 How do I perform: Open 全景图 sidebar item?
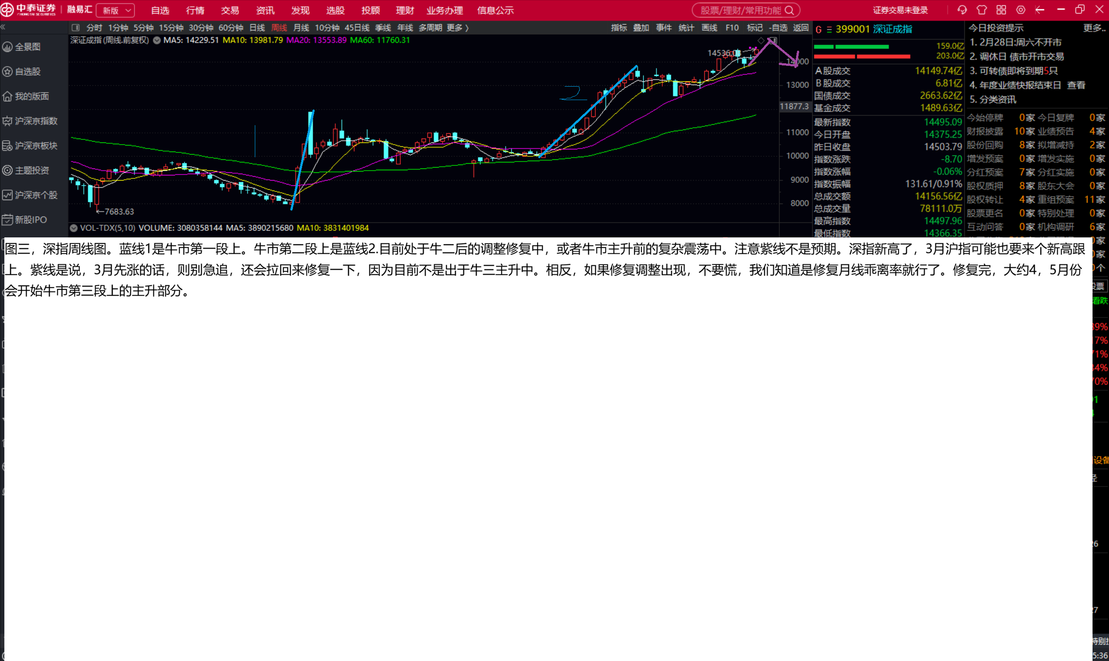[28, 47]
